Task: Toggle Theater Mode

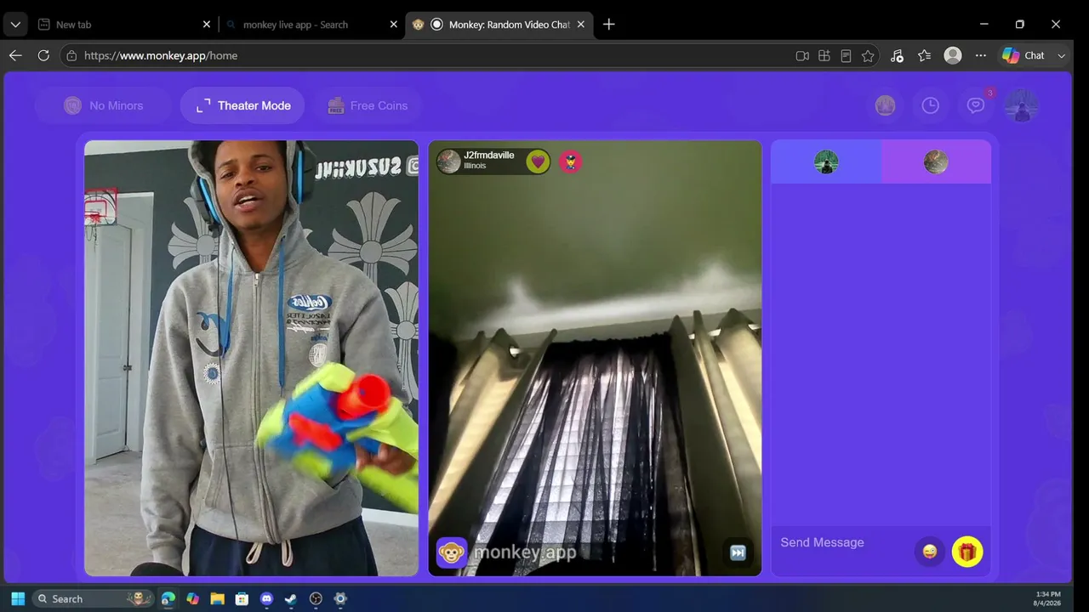Action: (242, 105)
